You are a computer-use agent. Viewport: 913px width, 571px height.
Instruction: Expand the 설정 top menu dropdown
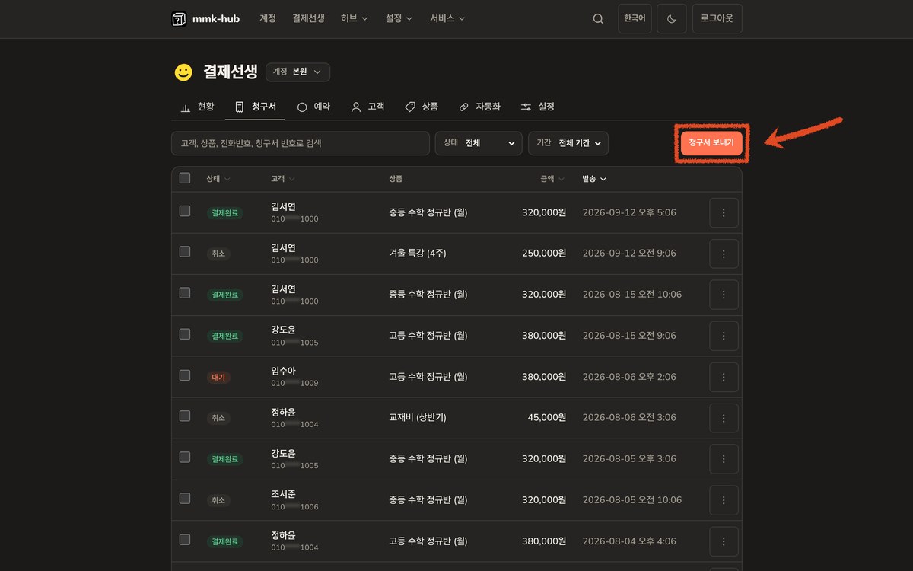click(x=399, y=18)
